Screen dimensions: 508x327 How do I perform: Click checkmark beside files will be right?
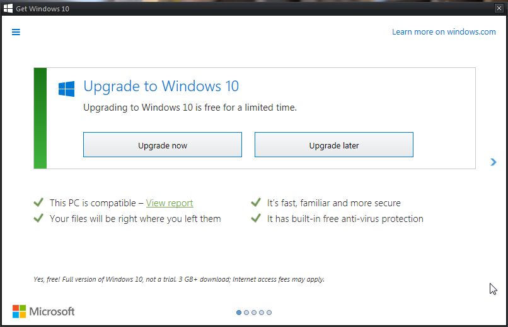[38, 218]
